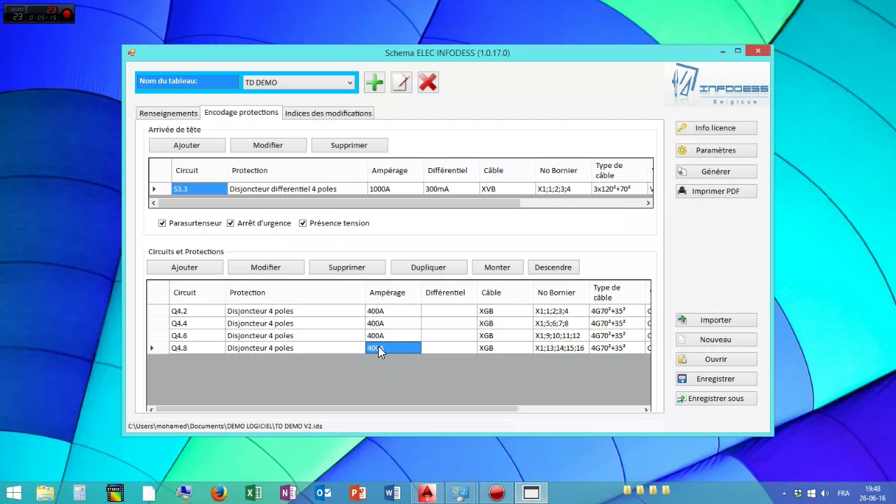Click the edit table pencil icon
The height and width of the screenshot is (504, 896).
tap(401, 83)
